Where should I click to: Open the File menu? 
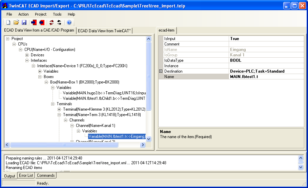[9, 14]
